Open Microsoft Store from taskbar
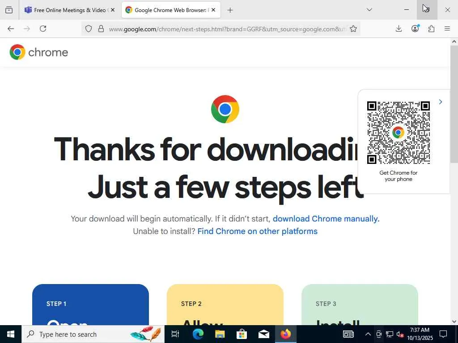The height and width of the screenshot is (343, 458). coord(242,334)
